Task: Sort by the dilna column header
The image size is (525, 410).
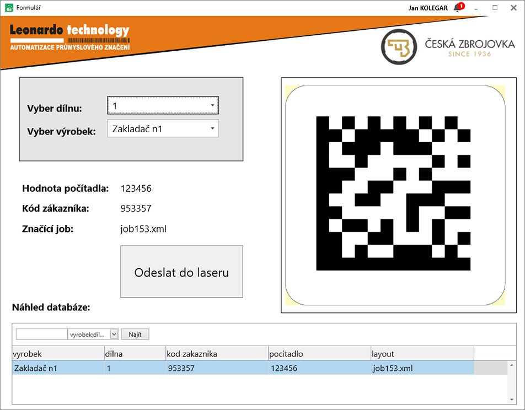Action: (x=135, y=354)
